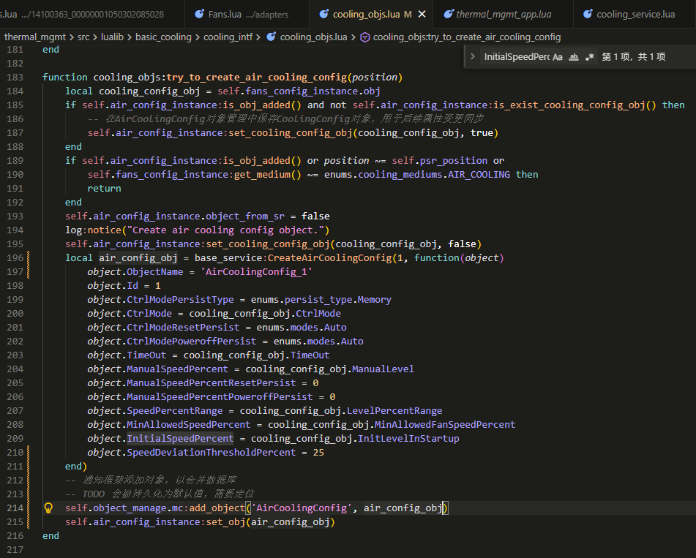This screenshot has width=696, height=558.
Task: Close the cooling_objs.lua tab
Action: [x=422, y=14]
